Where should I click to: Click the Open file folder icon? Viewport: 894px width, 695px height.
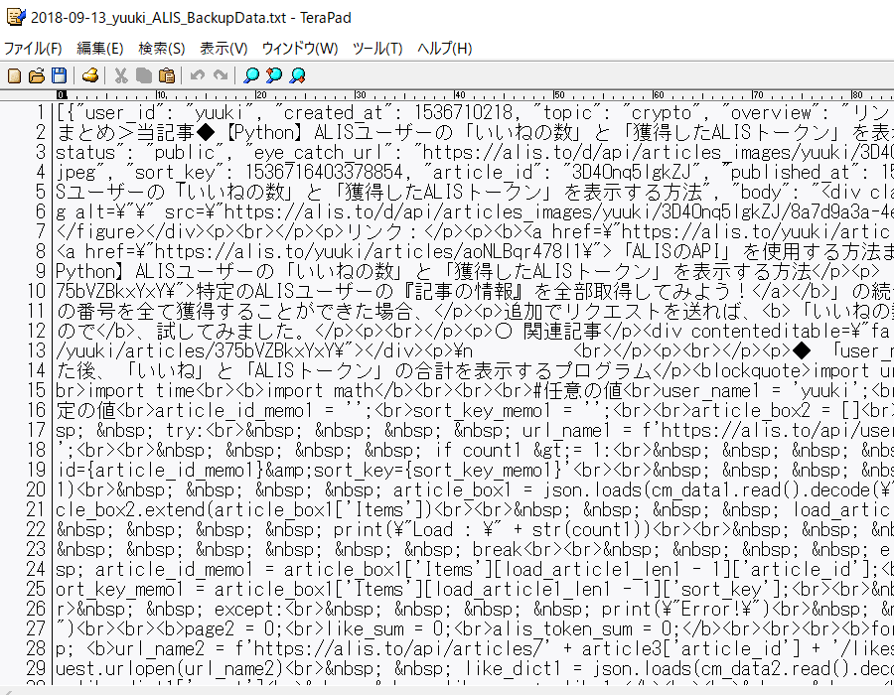tap(37, 75)
